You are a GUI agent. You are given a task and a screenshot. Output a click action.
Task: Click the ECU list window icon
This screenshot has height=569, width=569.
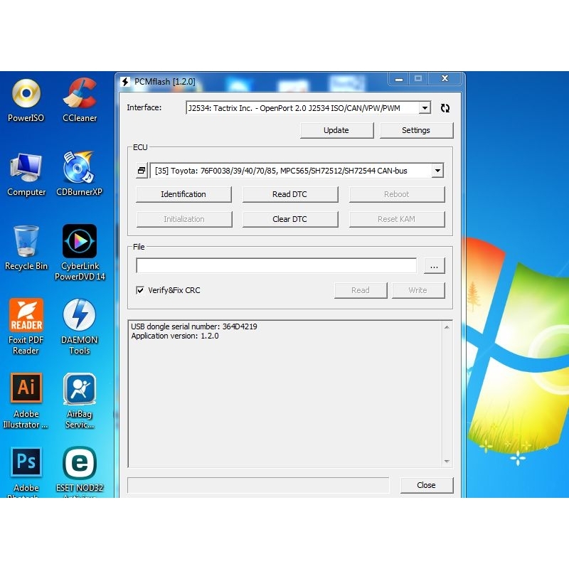142,171
